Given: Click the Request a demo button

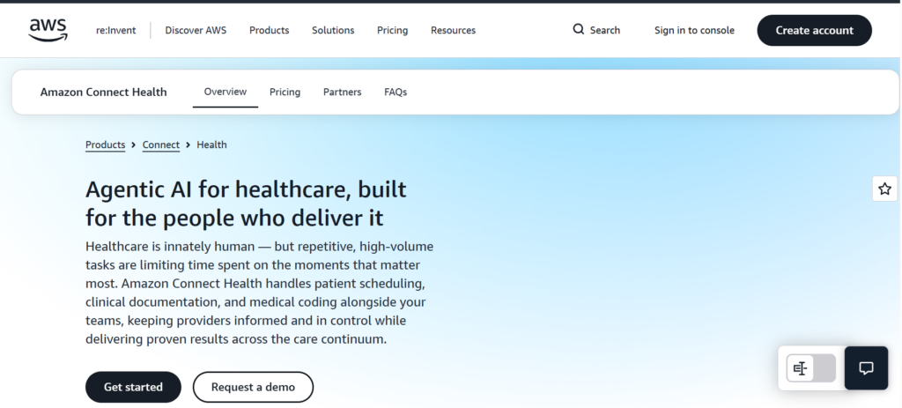Looking at the screenshot, I should [x=253, y=387].
